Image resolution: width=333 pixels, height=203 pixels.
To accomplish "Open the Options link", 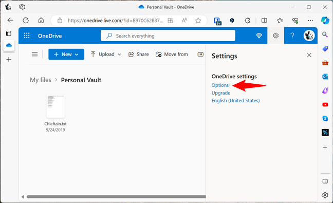I will coord(220,85).
